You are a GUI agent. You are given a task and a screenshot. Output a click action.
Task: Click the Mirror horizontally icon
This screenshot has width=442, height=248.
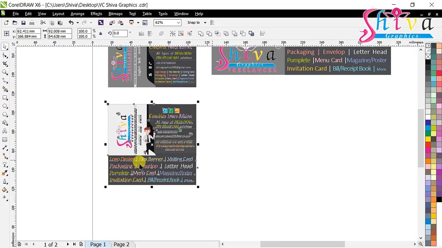(x=141, y=33)
